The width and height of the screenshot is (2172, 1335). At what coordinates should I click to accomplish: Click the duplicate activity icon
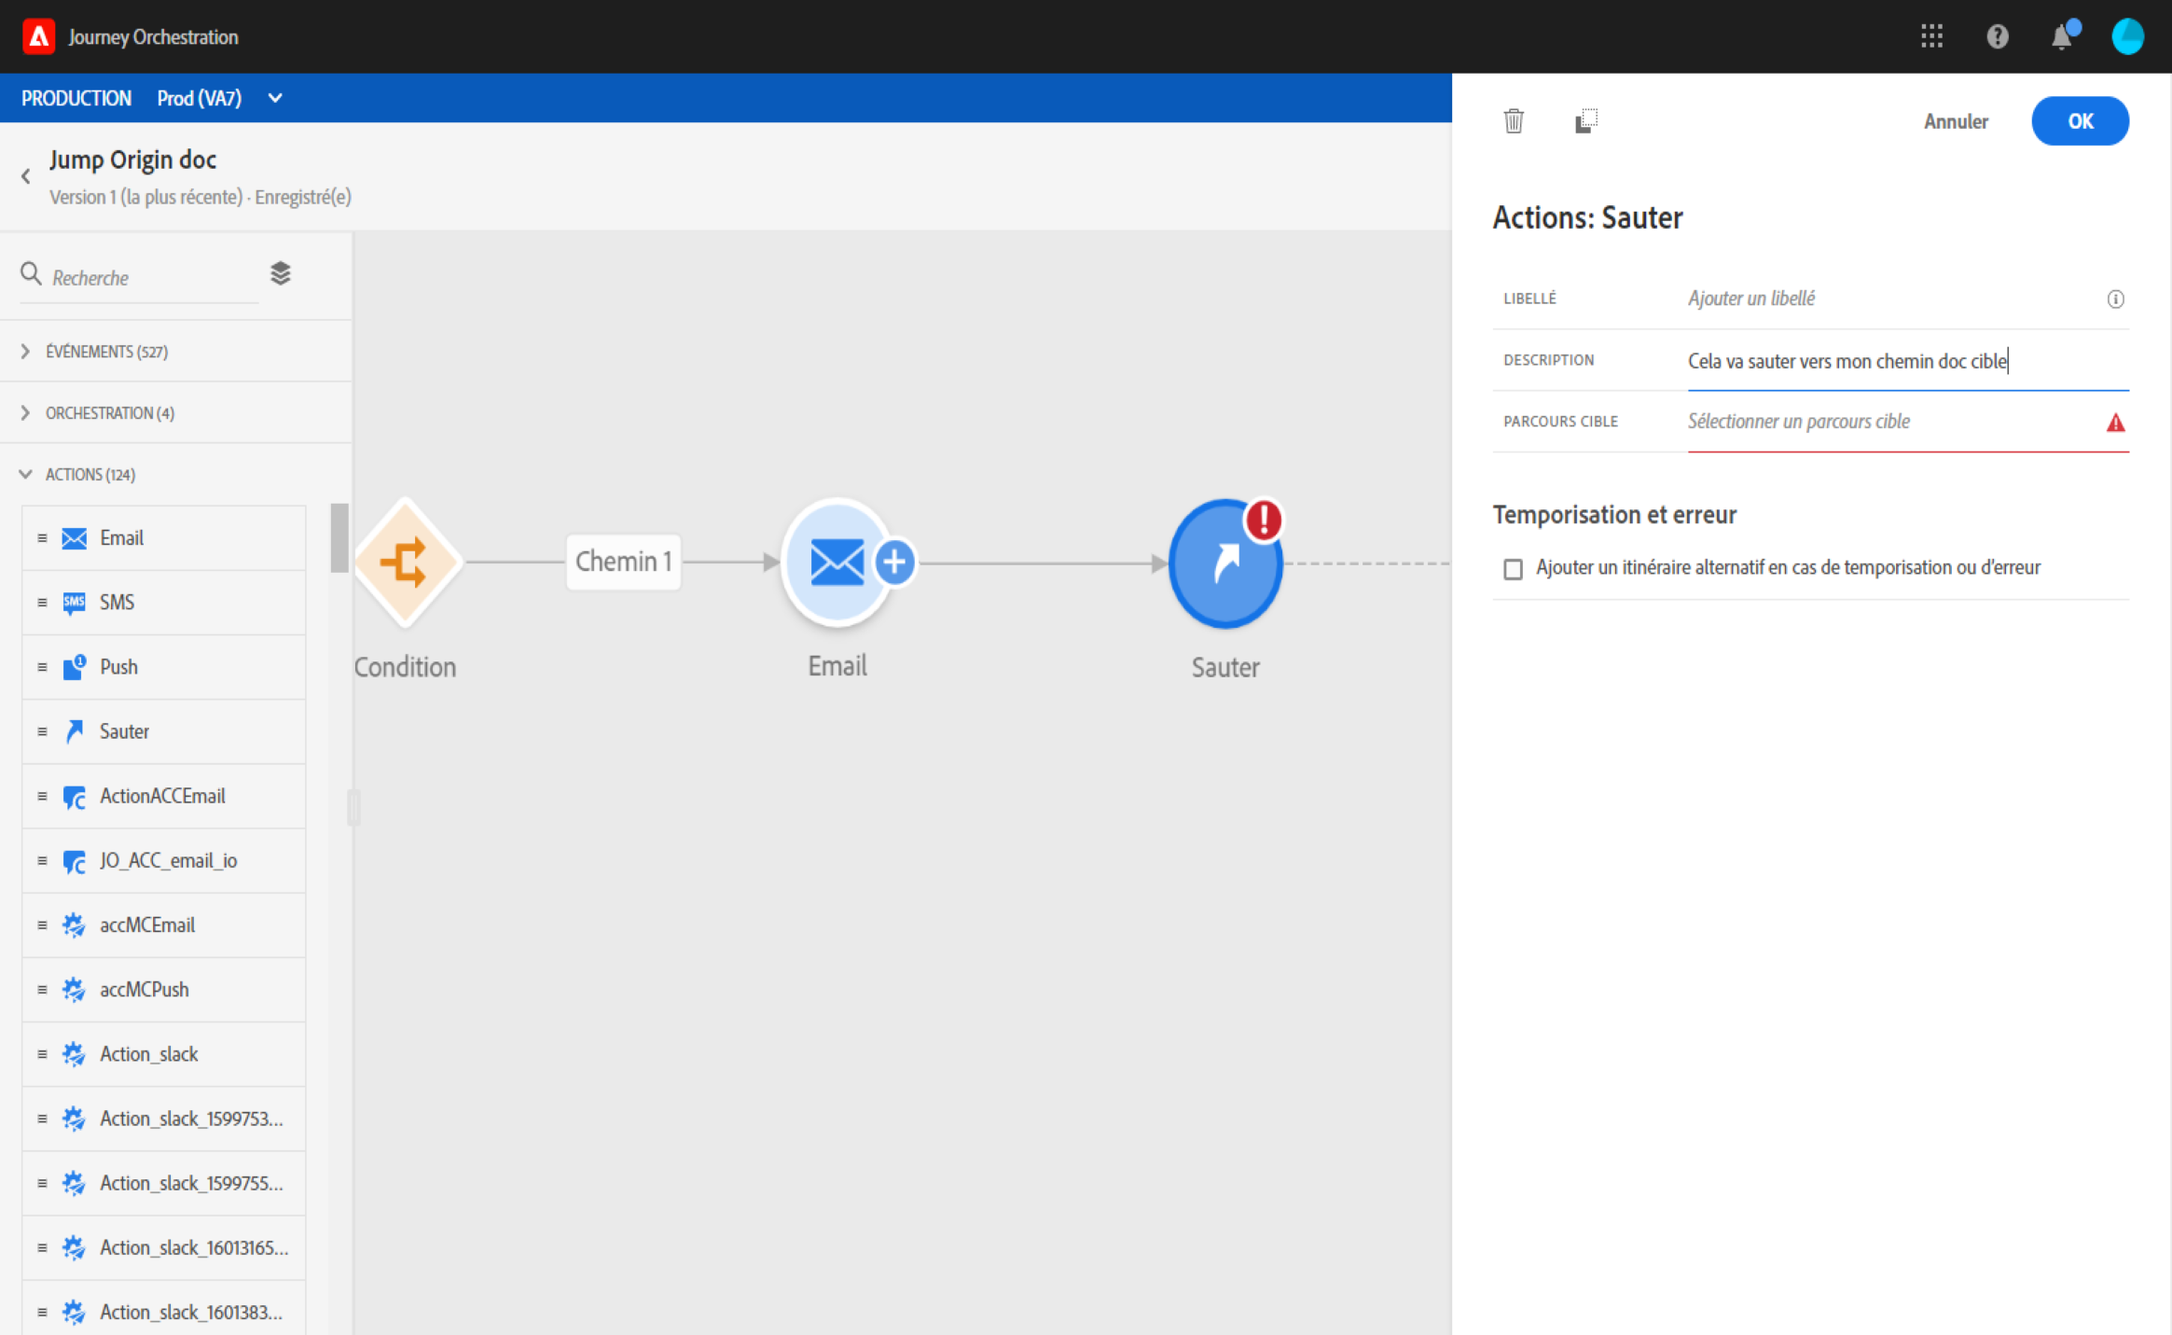tap(1585, 121)
